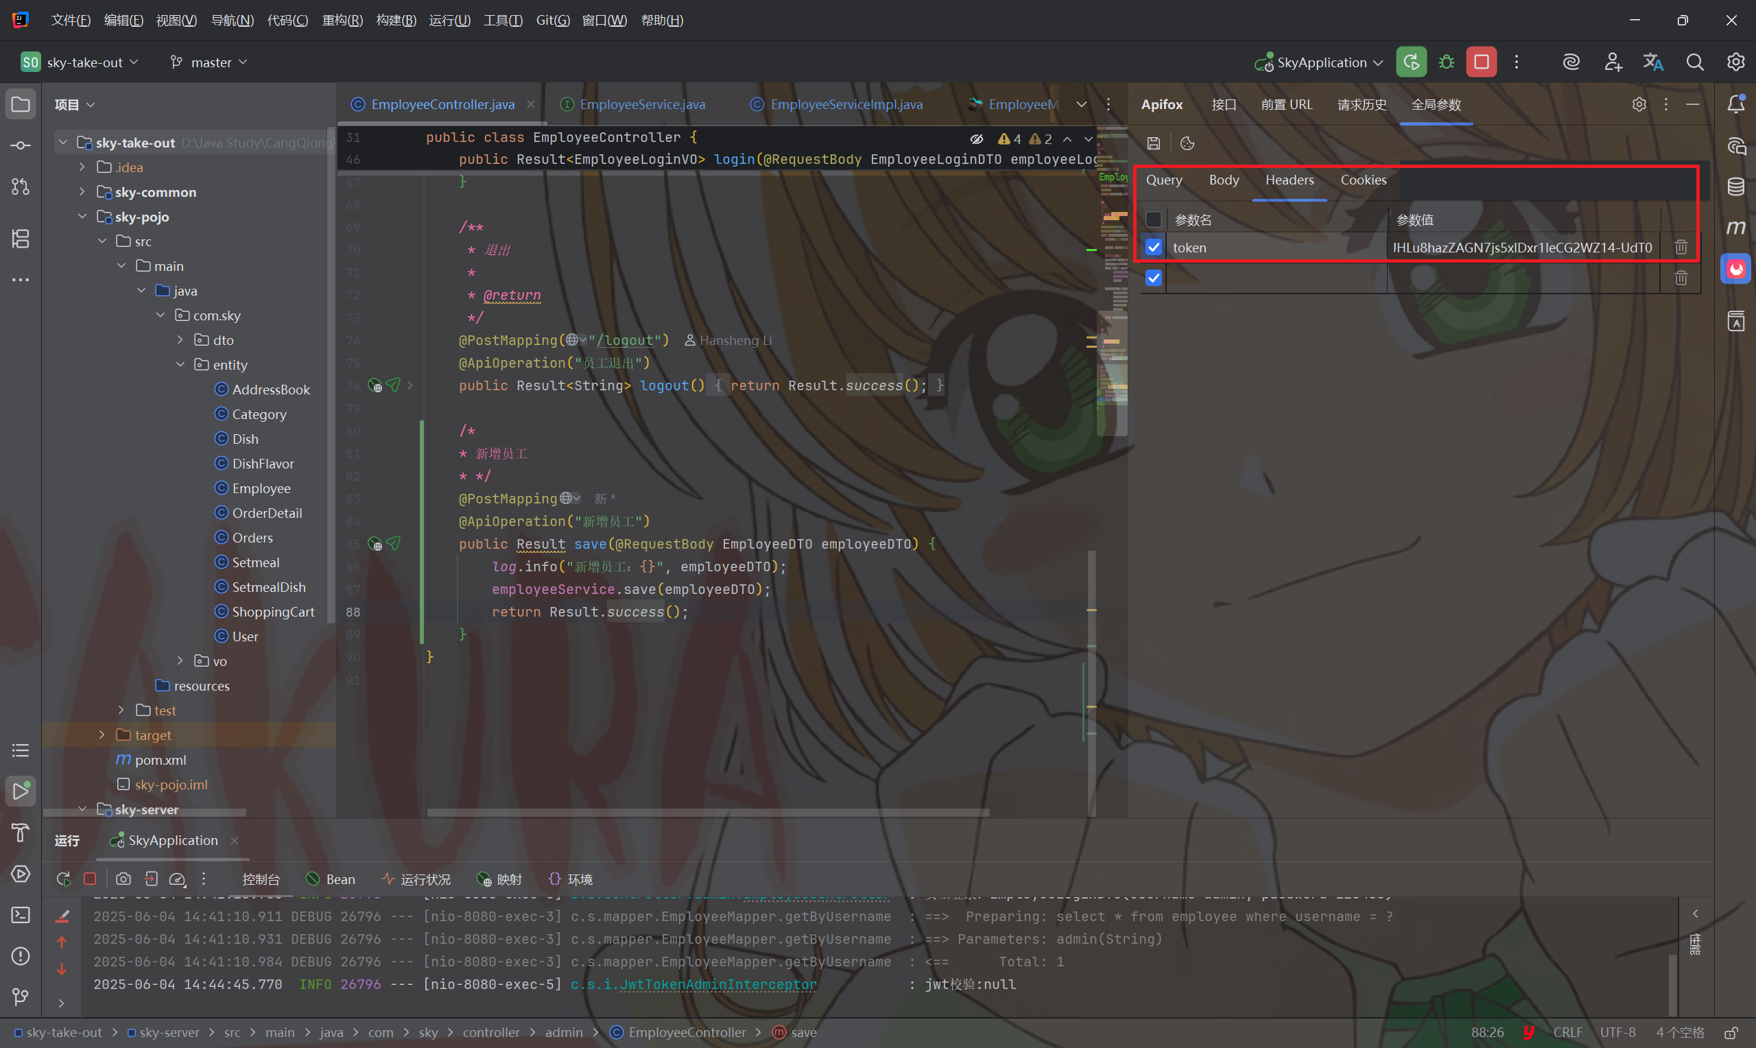Collapse the entity package folder
Screen dimensions: 1756x1048
click(180, 365)
